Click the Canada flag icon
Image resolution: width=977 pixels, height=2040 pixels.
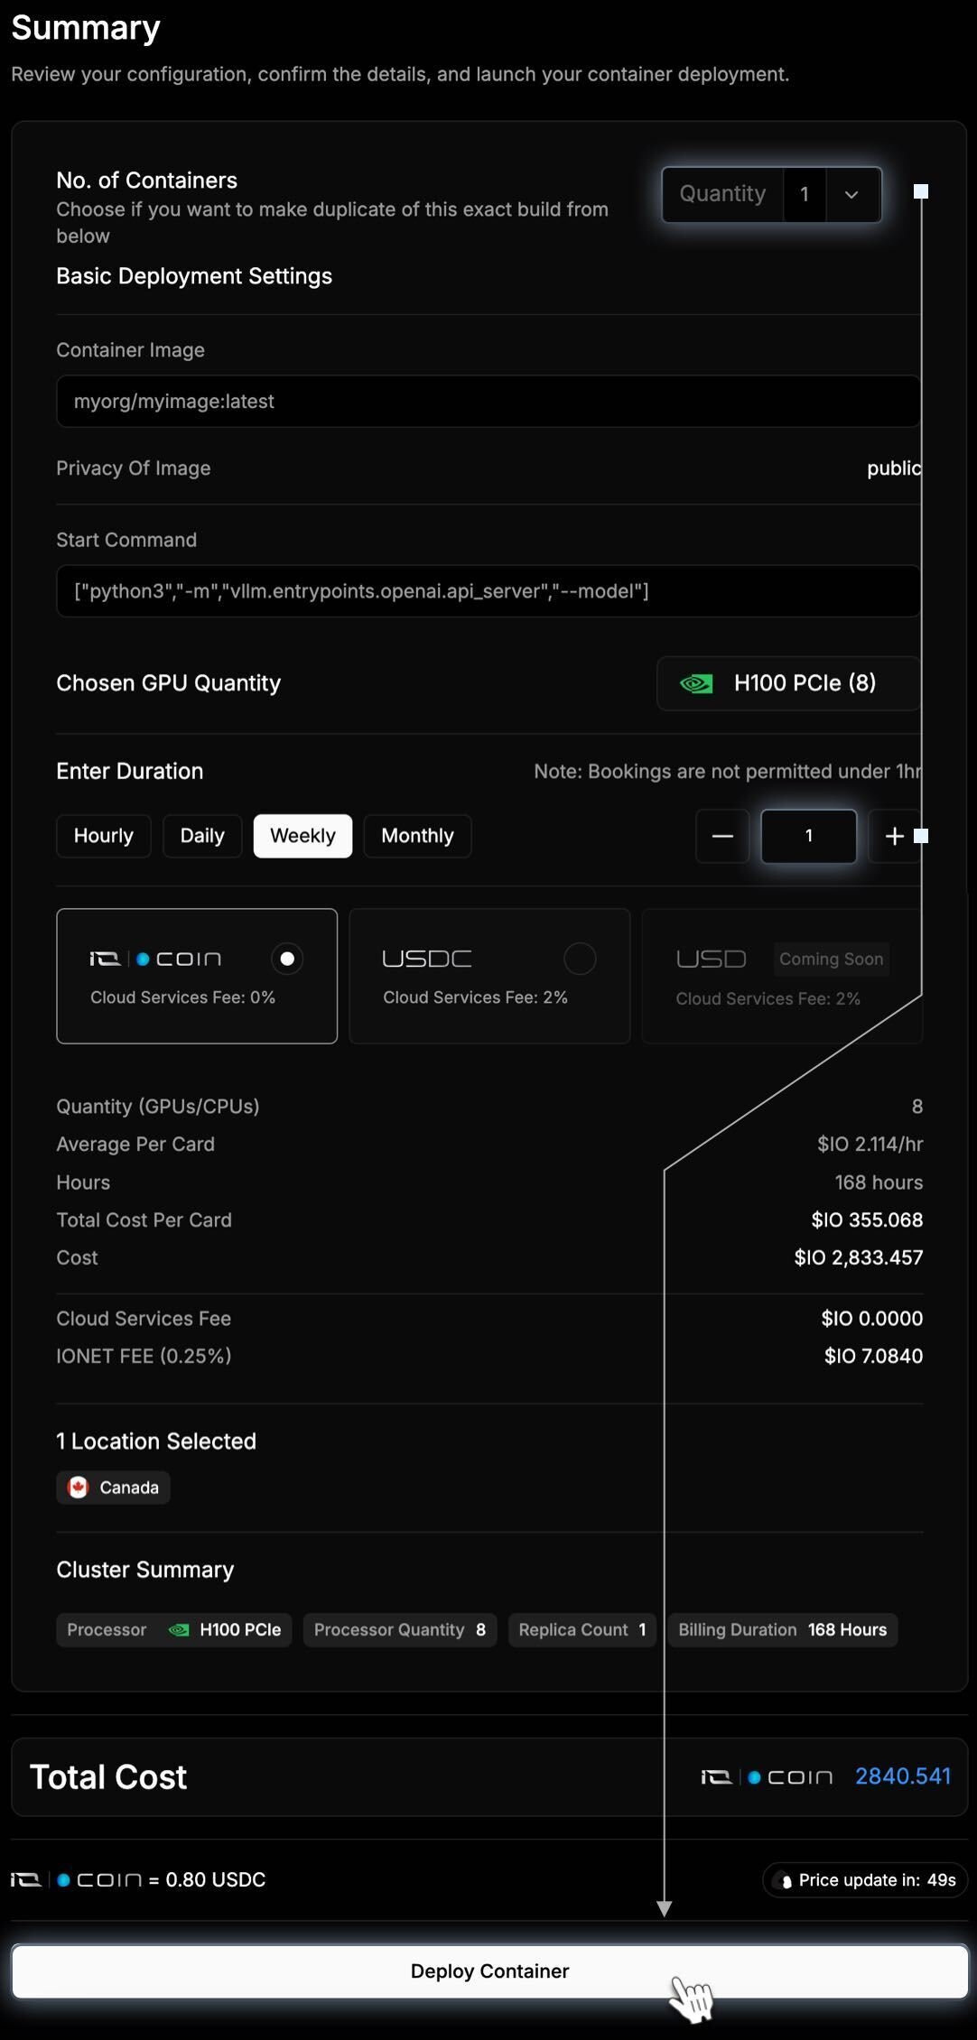click(79, 1488)
